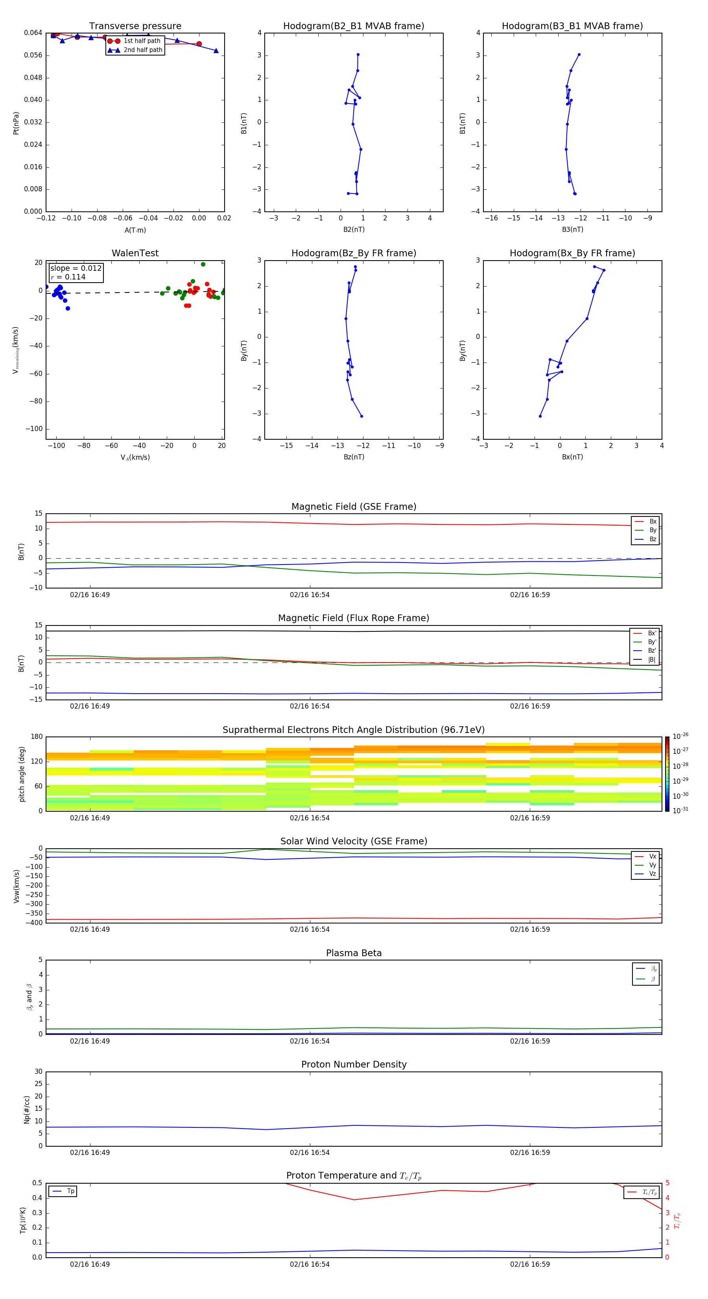Image resolution: width=708 pixels, height=1299 pixels.
Task: Select the Bx legend entry in GSE magnetic field
Action: [645, 522]
